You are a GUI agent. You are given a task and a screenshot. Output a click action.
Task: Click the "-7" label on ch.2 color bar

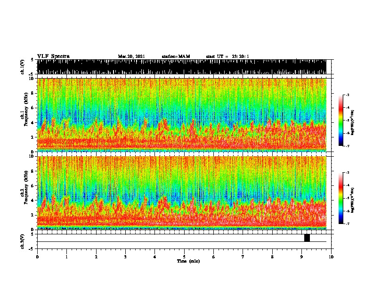347,224
